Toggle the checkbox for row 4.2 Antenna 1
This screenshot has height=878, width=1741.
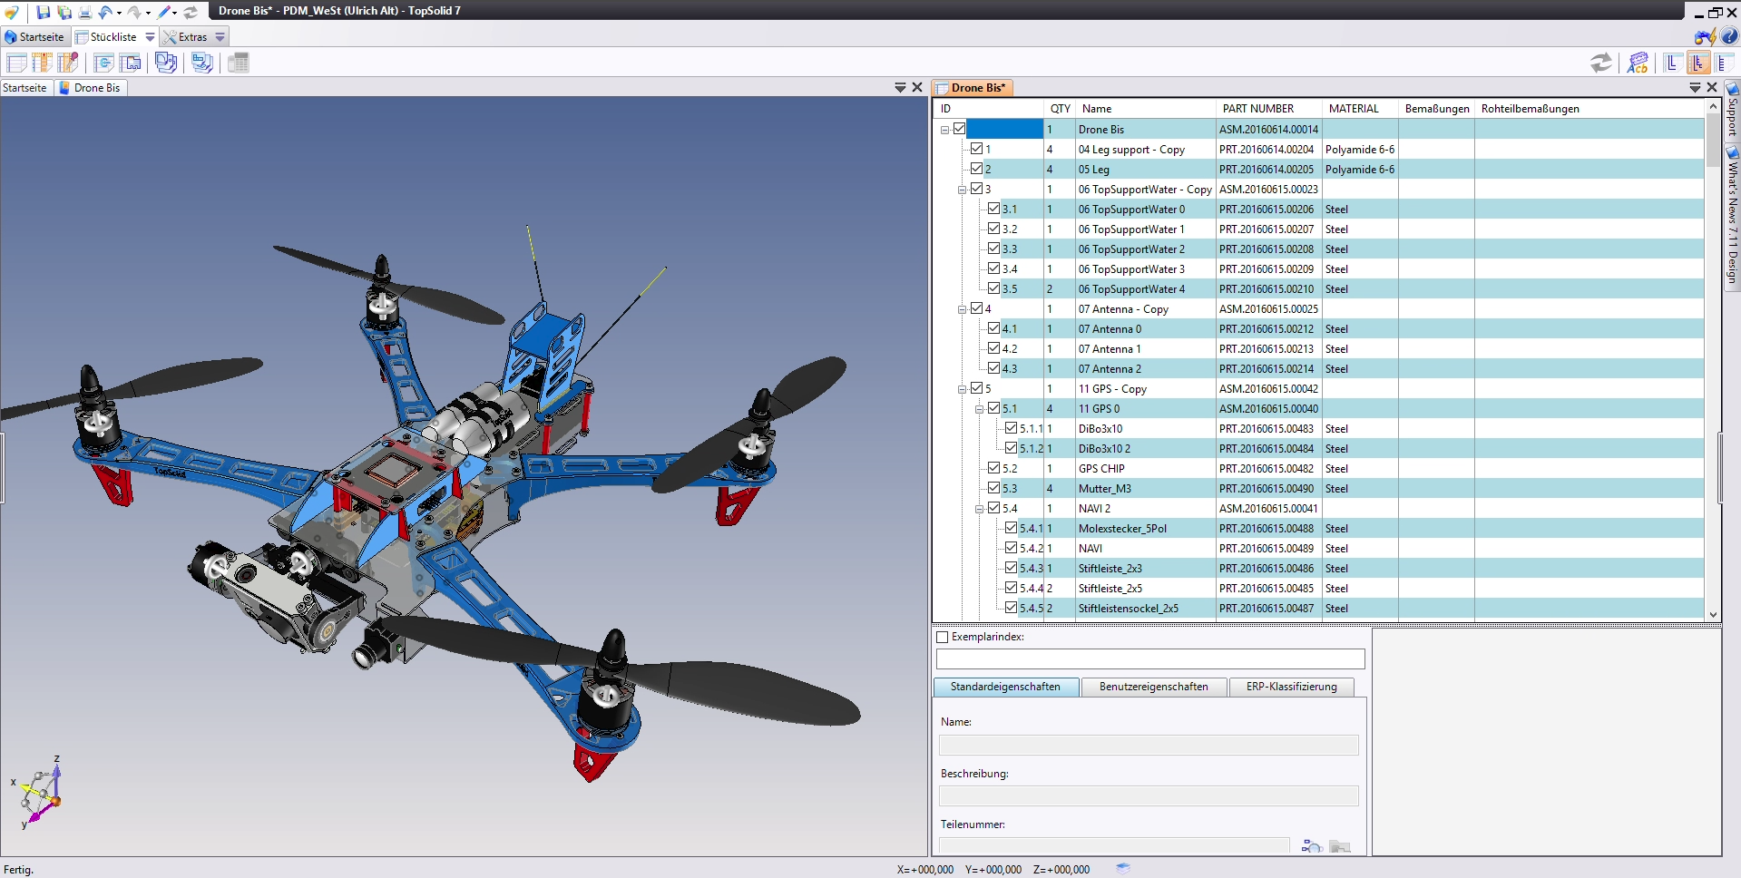[994, 348]
